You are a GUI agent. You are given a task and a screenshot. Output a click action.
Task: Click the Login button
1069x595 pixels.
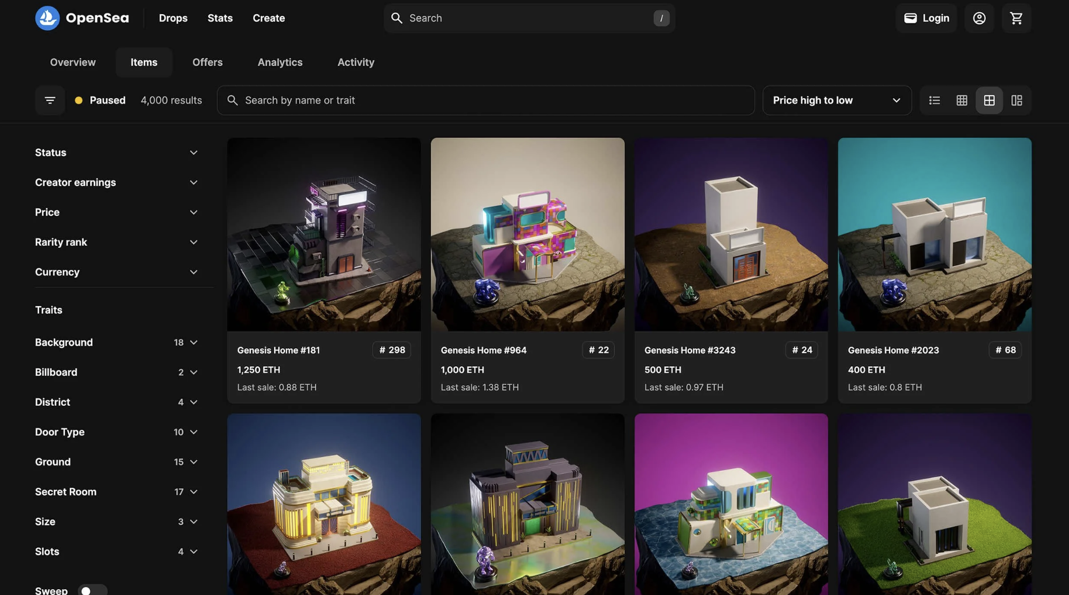pos(926,18)
